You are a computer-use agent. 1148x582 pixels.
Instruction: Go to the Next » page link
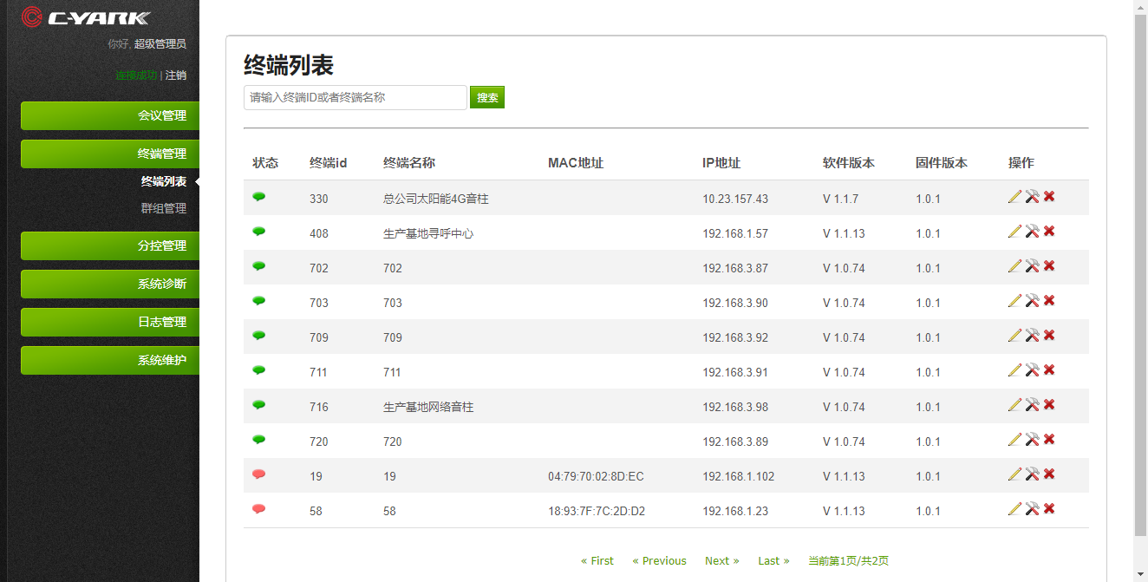click(x=721, y=561)
